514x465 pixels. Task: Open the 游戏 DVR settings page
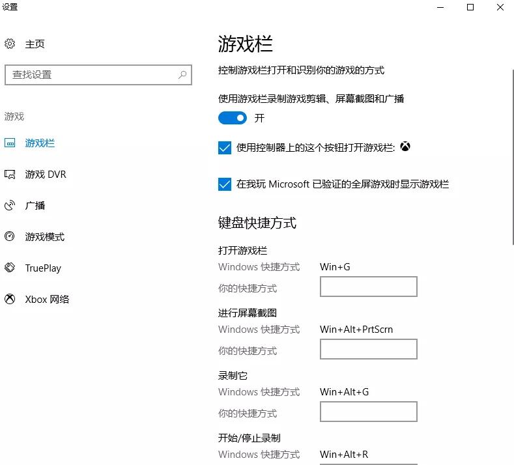coord(46,175)
